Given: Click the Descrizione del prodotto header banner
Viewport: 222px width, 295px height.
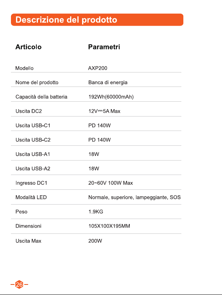Looking at the screenshot, I should 97,19.
